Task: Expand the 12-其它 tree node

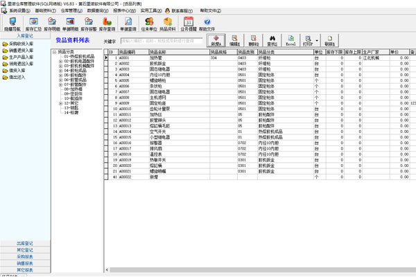Action: tap(60, 102)
